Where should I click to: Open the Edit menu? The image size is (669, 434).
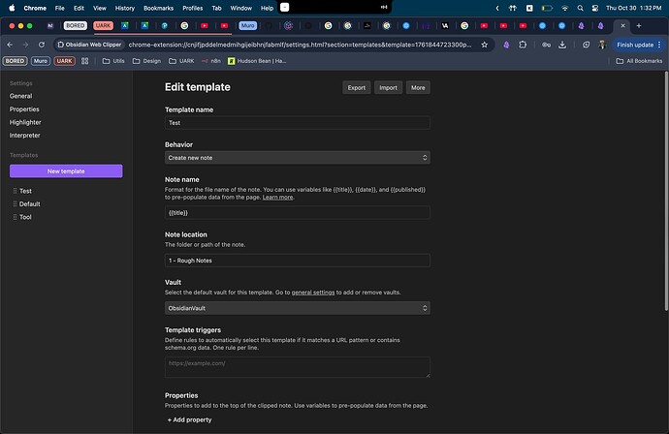coord(79,8)
